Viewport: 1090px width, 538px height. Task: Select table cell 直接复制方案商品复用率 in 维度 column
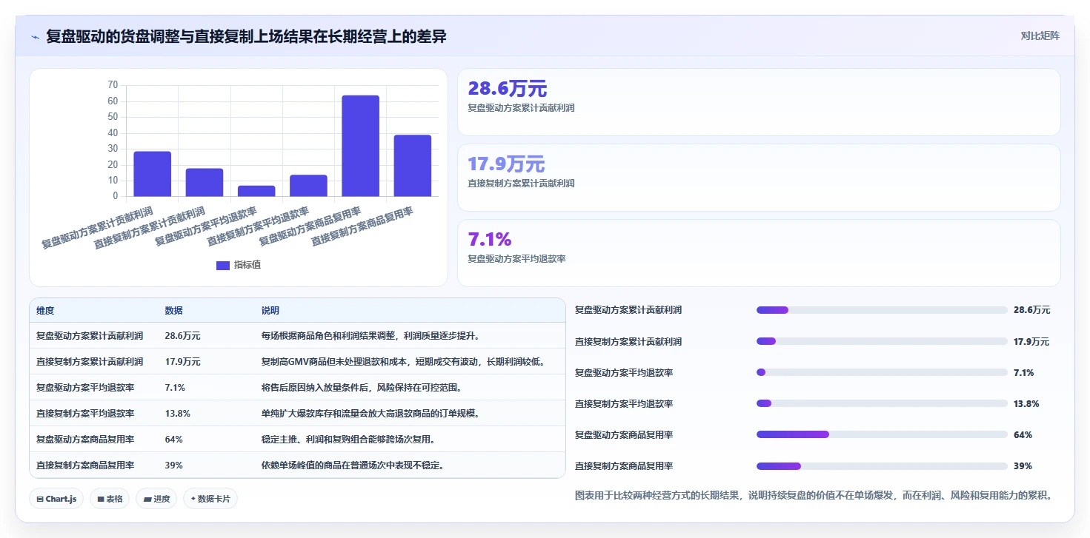tap(85, 465)
